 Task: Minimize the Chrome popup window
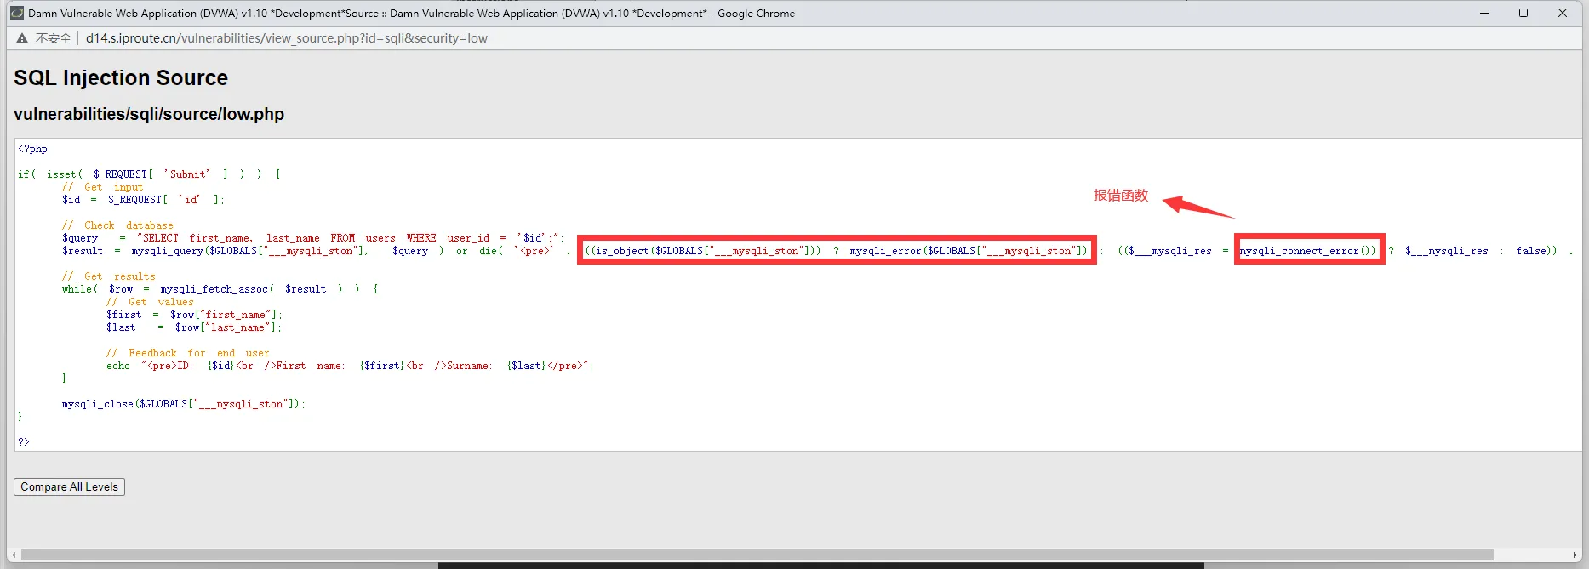(1484, 13)
